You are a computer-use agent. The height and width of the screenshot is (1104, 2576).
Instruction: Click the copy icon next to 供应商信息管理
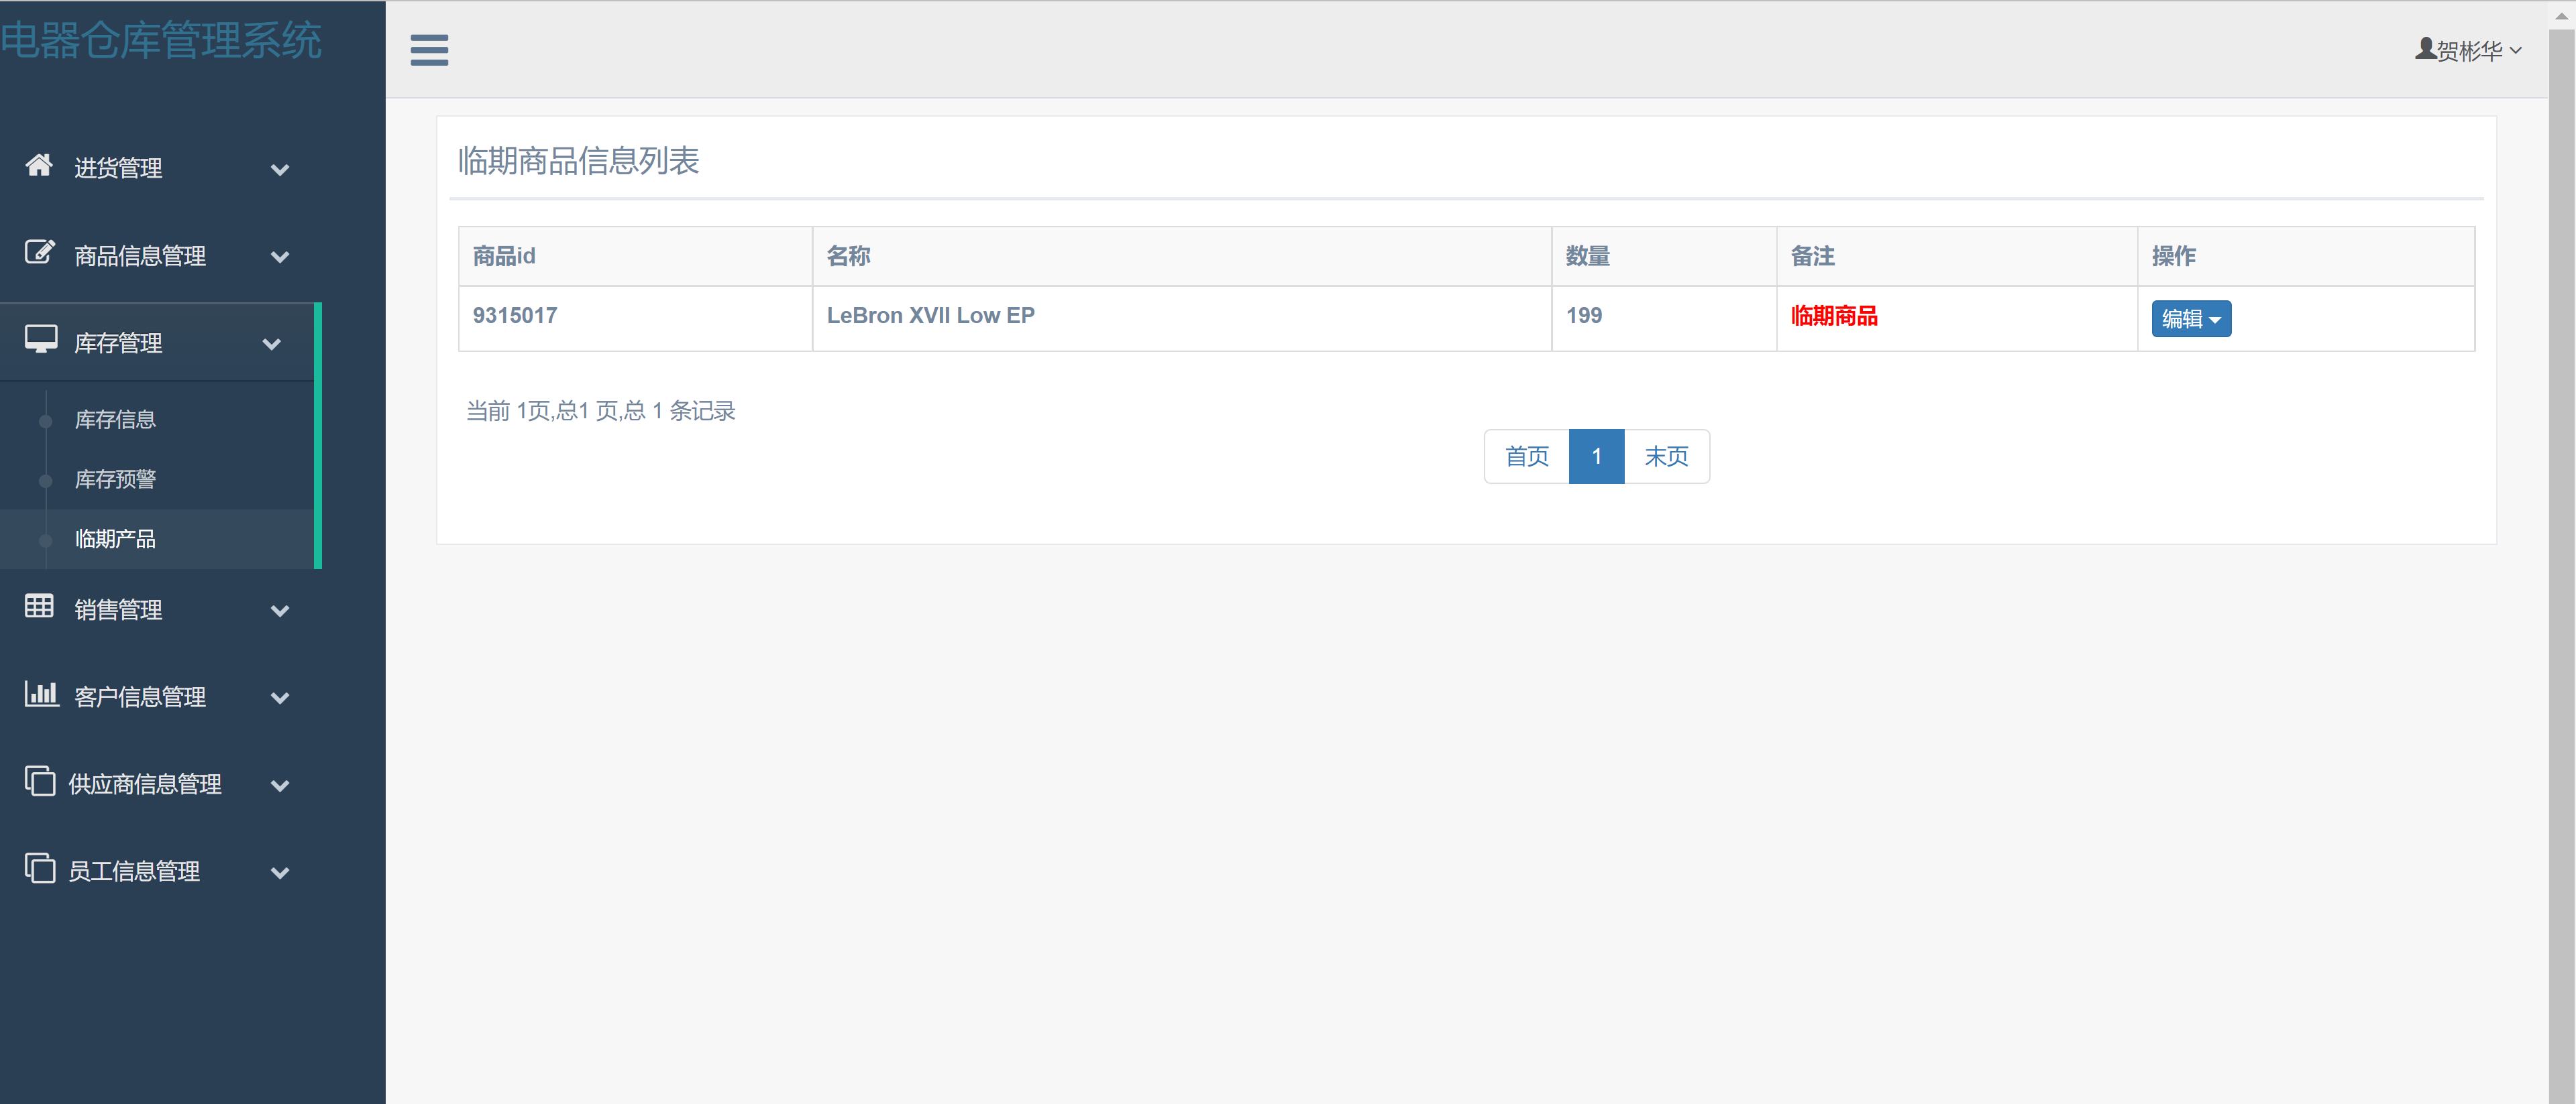[x=40, y=782]
